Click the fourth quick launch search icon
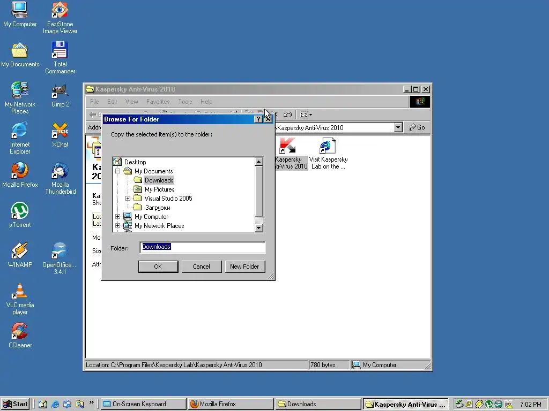 coord(79,404)
